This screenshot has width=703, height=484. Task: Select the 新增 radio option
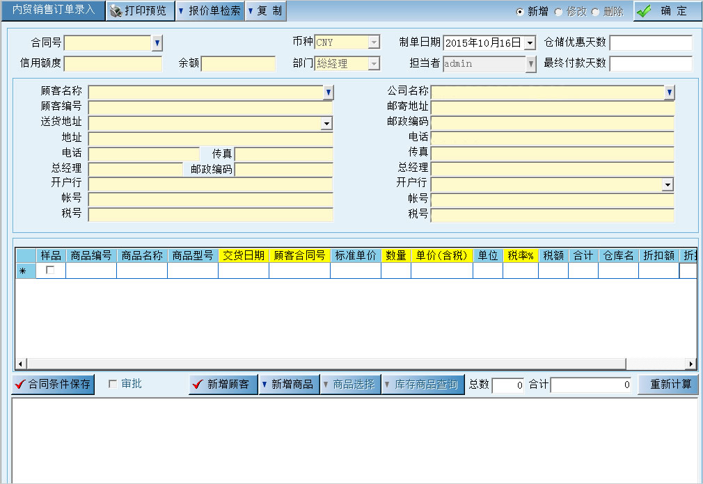pos(520,12)
